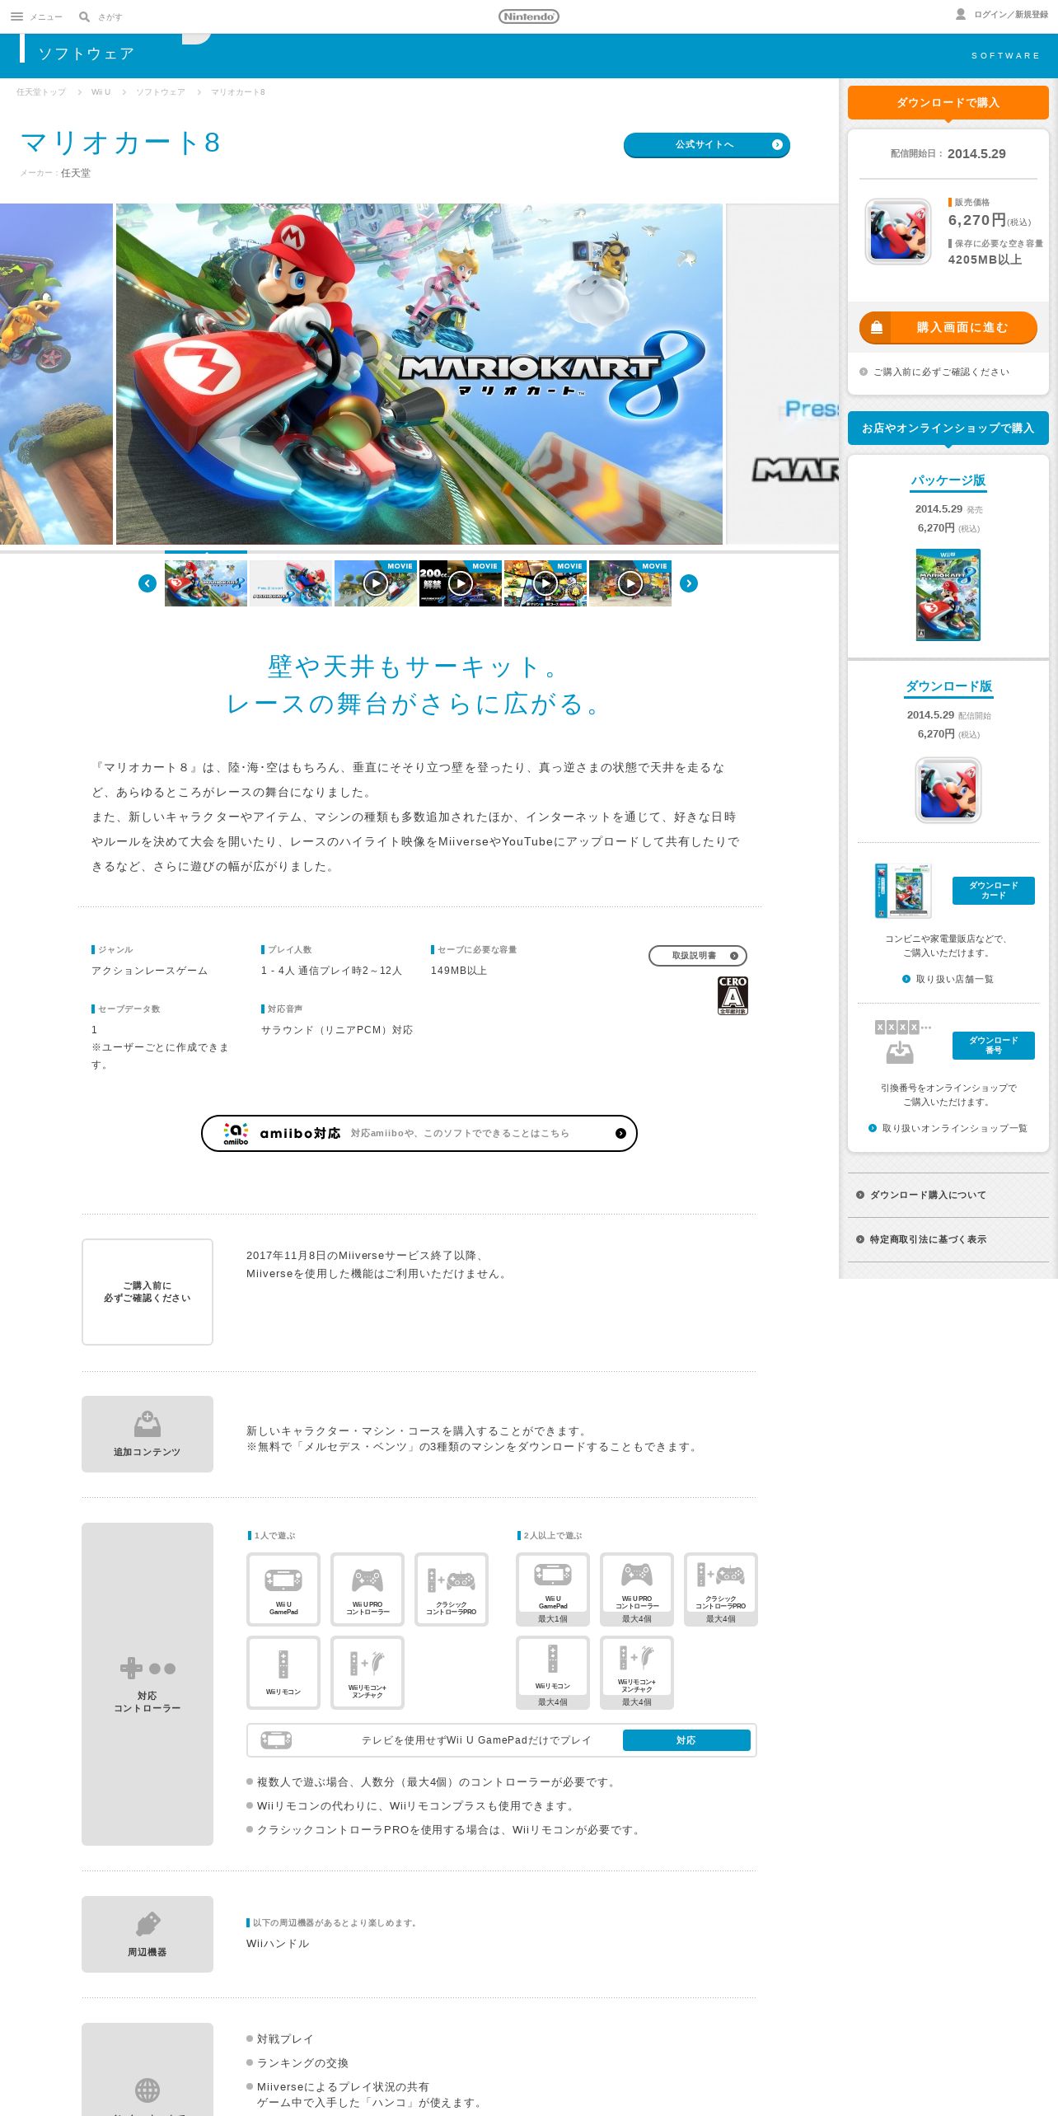This screenshot has height=2116, width=1058.
Task: Click the login user icon
Action: pyautogui.click(x=961, y=14)
